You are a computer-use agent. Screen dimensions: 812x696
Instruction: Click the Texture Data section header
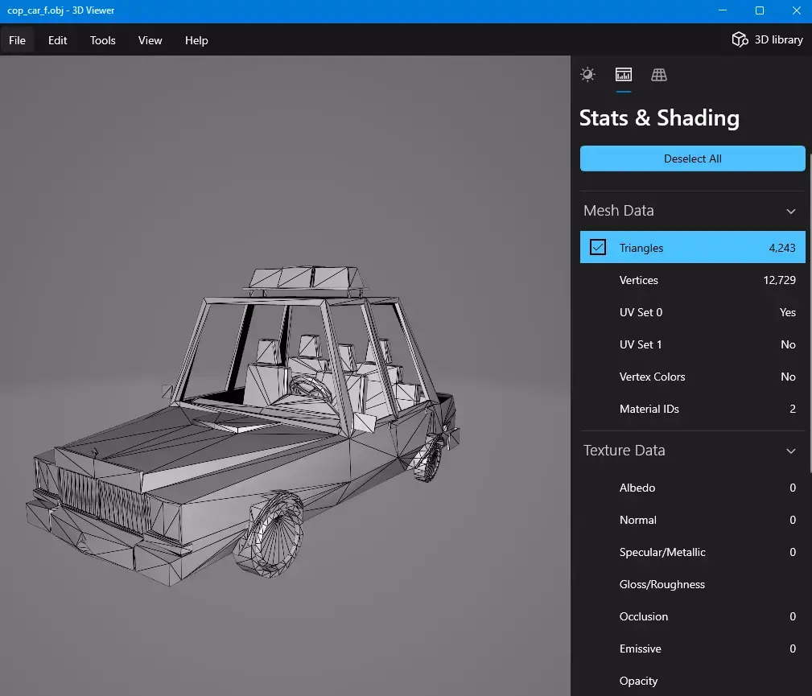(x=692, y=451)
